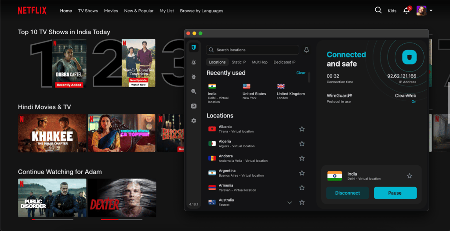Open VPN settings gear icon
The height and width of the screenshot is (231, 450).
[x=194, y=121]
